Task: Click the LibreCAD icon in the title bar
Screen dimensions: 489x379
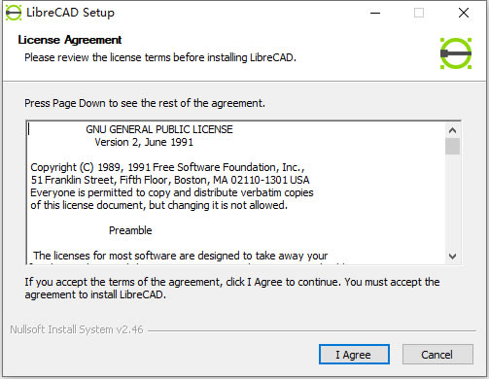Action: tap(14, 13)
